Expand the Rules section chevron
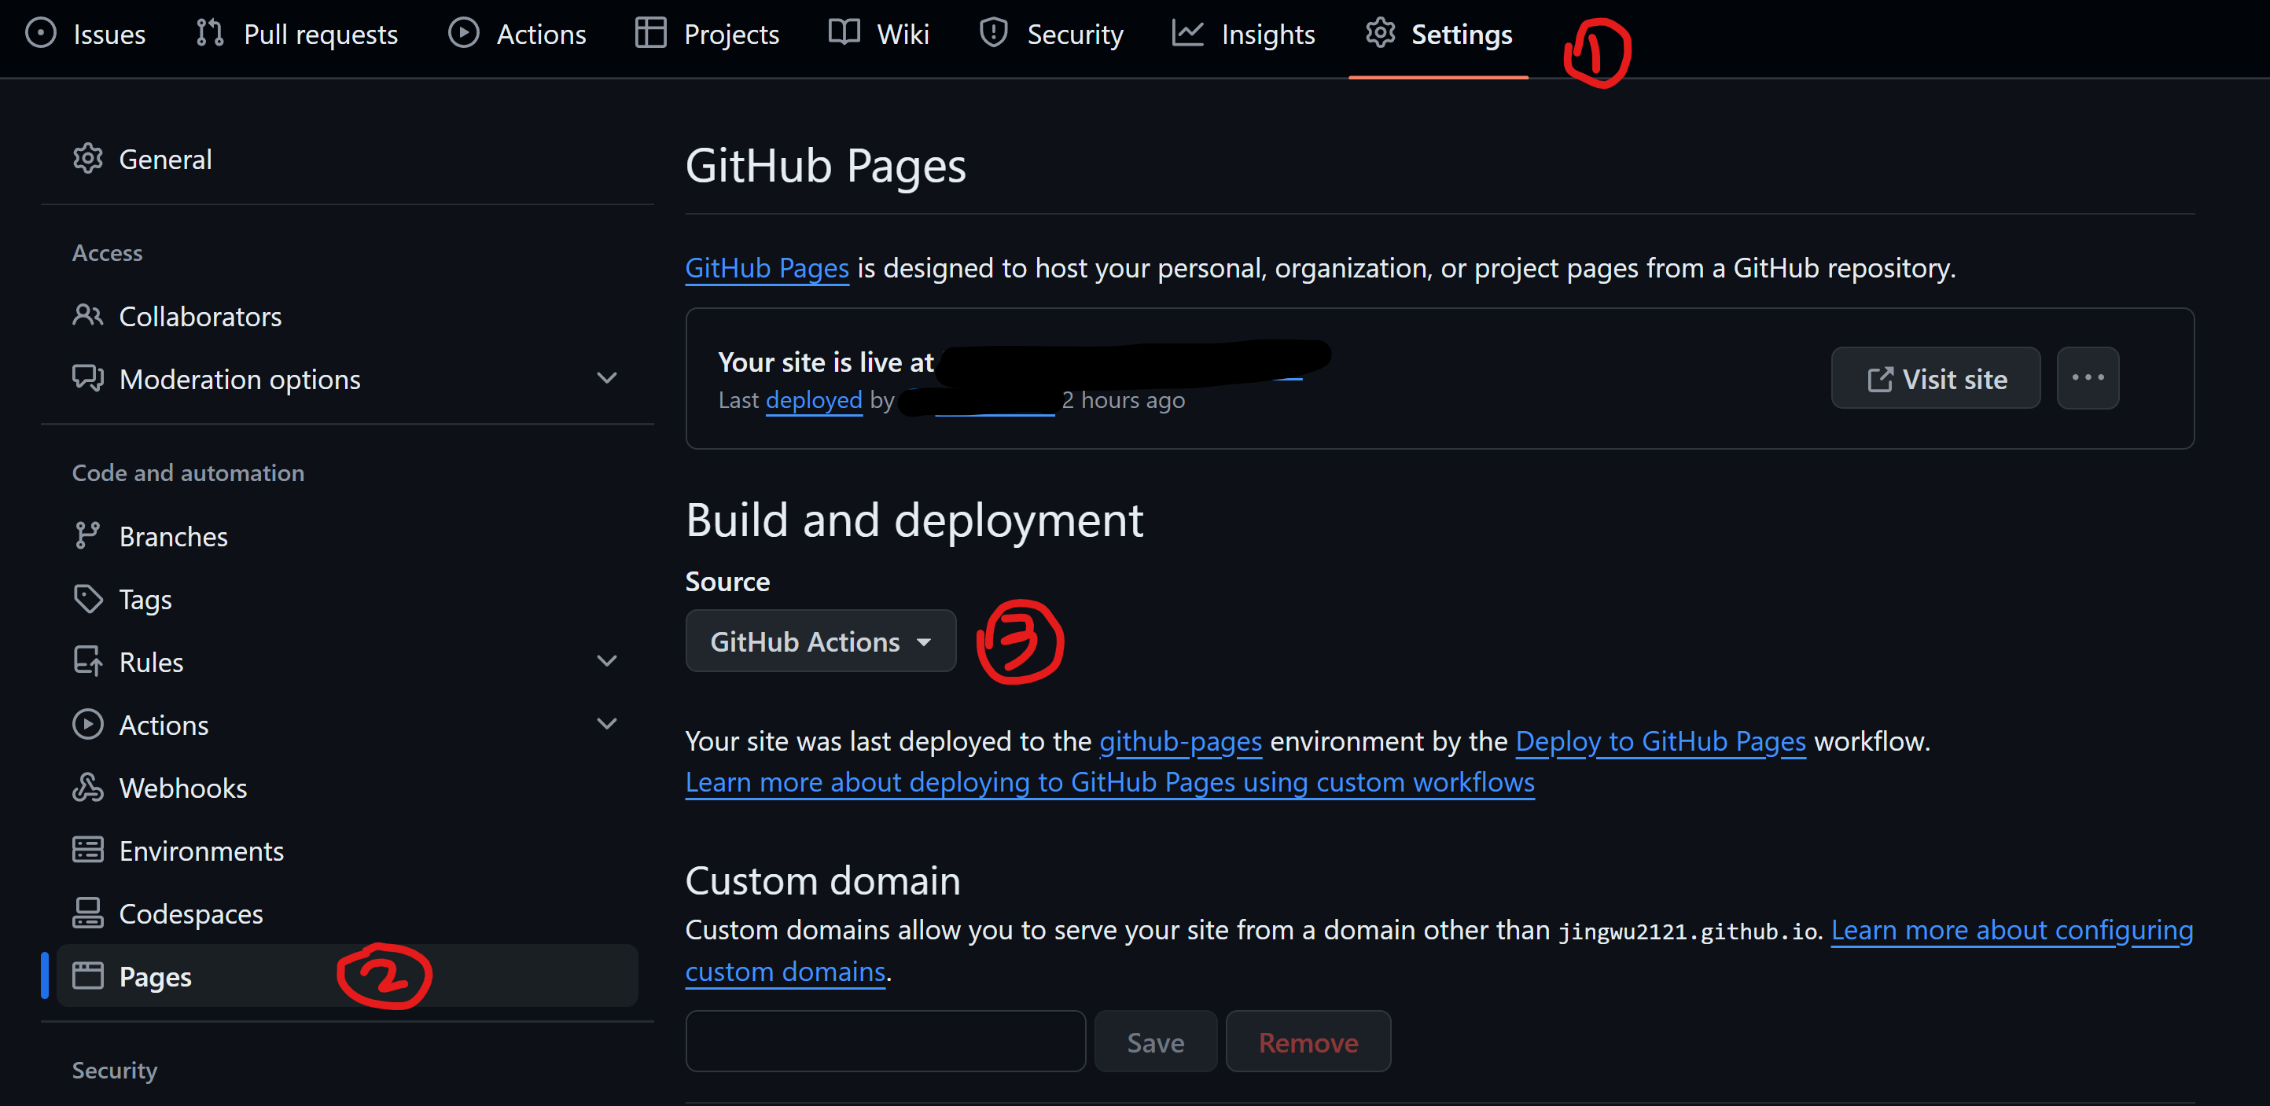This screenshot has width=2270, height=1106. (606, 661)
